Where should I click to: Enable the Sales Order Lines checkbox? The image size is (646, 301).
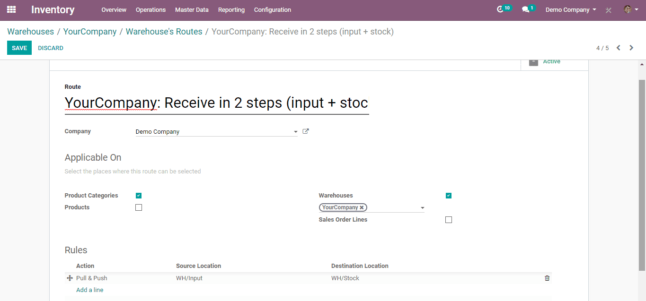(449, 220)
